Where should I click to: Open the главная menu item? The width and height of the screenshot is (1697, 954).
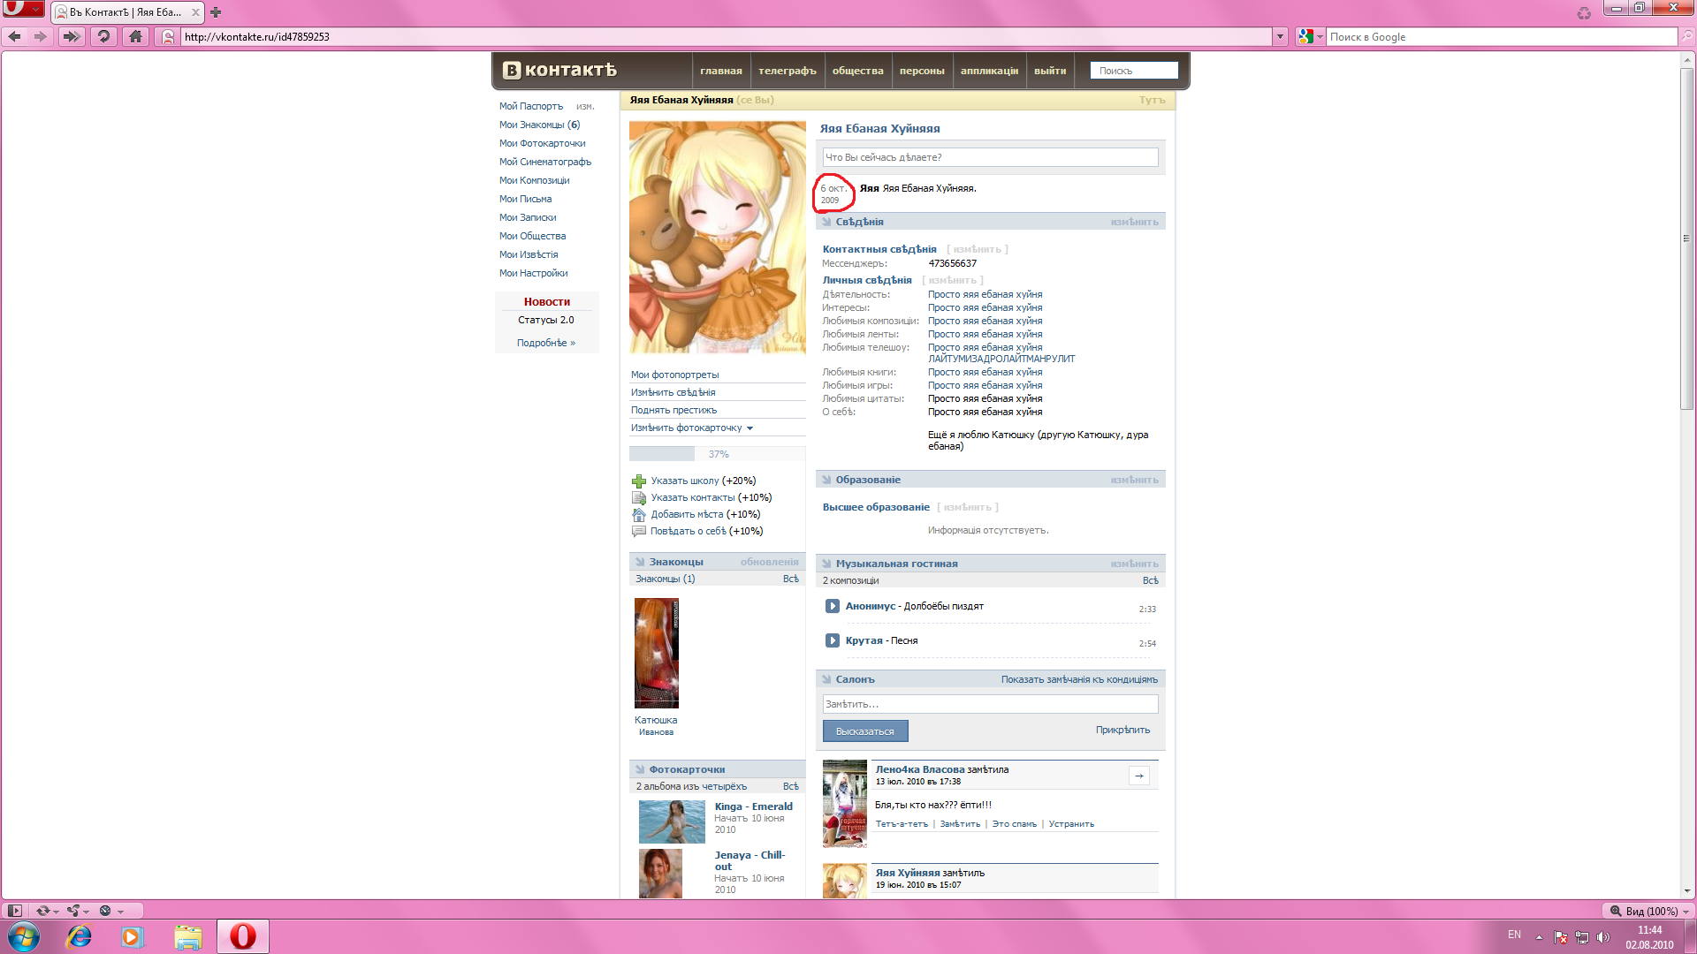pyautogui.click(x=721, y=71)
